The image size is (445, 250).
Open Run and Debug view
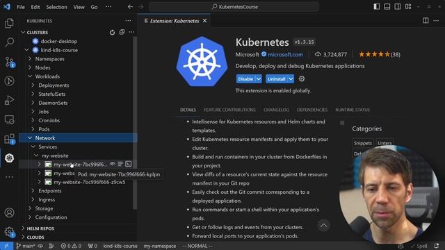9,100
